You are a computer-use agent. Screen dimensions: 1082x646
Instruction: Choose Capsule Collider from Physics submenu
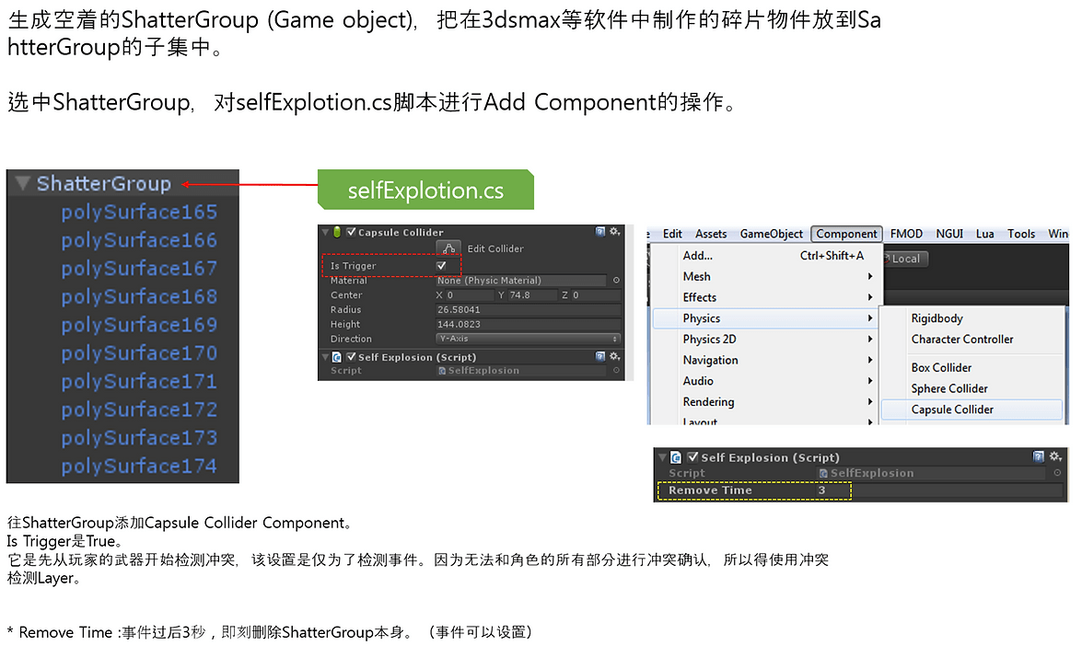tap(952, 410)
